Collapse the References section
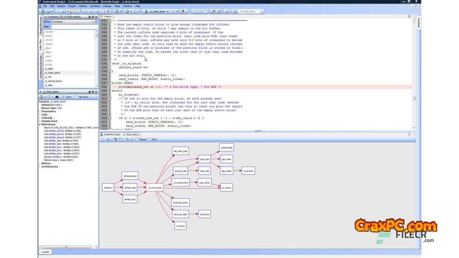 40,124
